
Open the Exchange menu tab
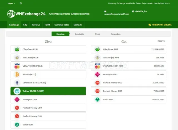[x=14, y=25]
